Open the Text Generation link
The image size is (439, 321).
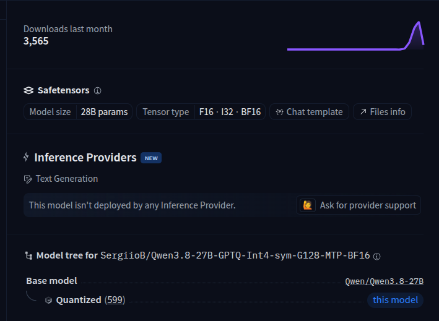coord(67,179)
